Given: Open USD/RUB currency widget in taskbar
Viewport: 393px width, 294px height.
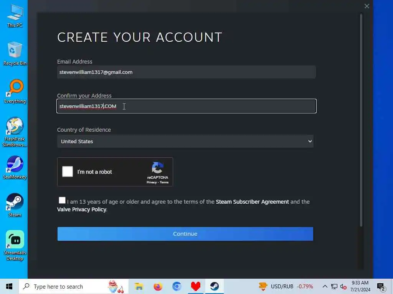Looking at the screenshot, I should pos(286,286).
